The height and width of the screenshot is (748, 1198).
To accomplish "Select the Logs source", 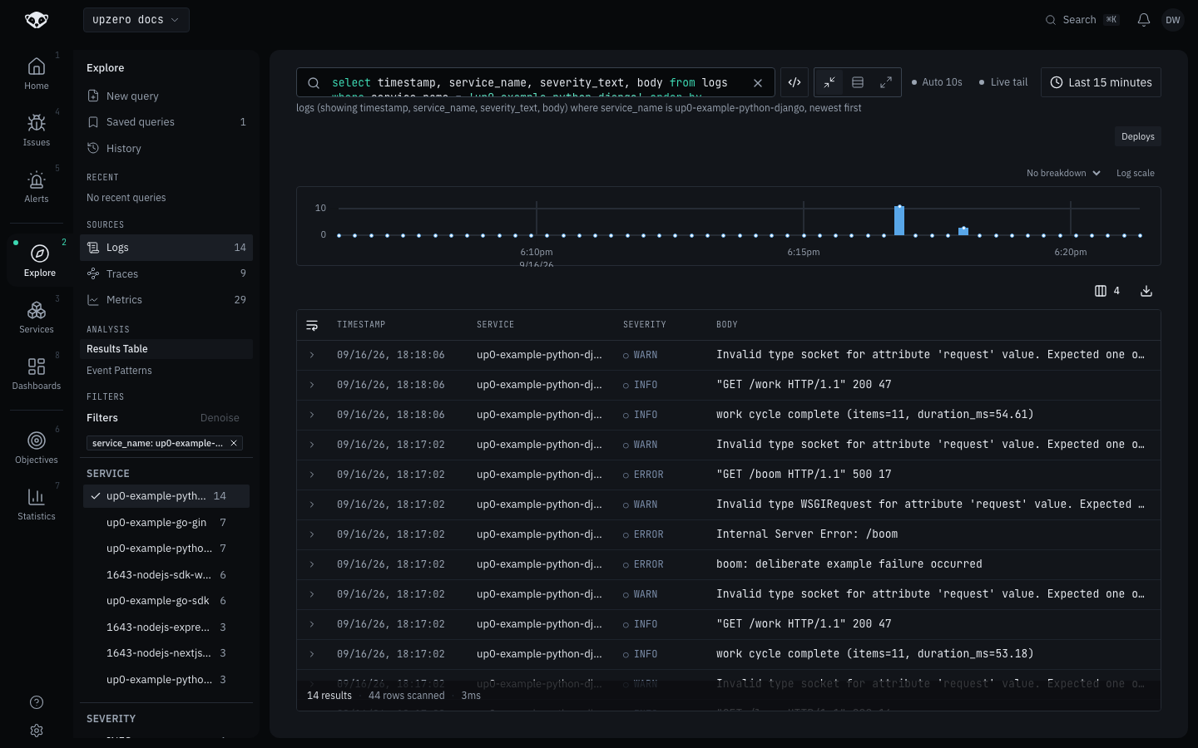I will pos(166,248).
